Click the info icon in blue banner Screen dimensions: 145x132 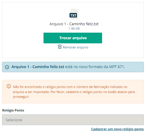point(7,67)
